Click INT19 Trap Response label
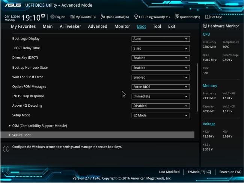Screen dimensions: 244x183 [28, 96]
